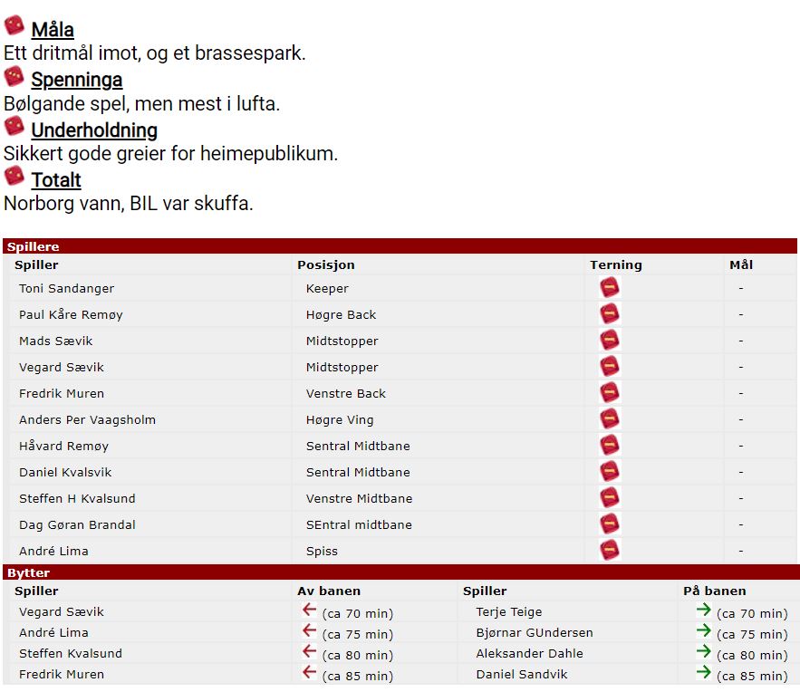Open the Spenninga heading link
800x692 pixels.
[x=77, y=80]
